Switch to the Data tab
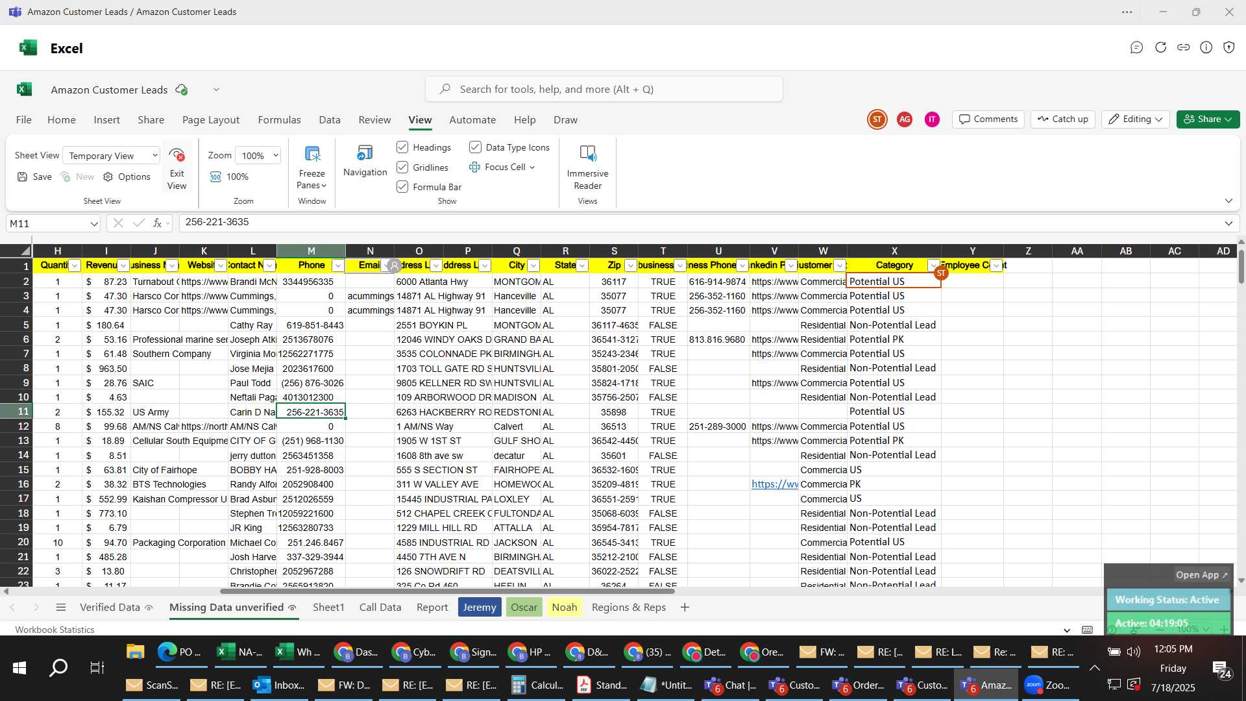Screen dimensions: 1246x701 coord(330,119)
